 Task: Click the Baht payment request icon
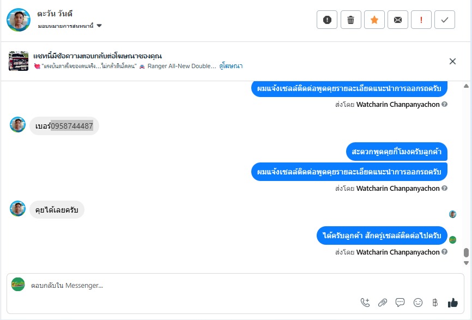(435, 302)
